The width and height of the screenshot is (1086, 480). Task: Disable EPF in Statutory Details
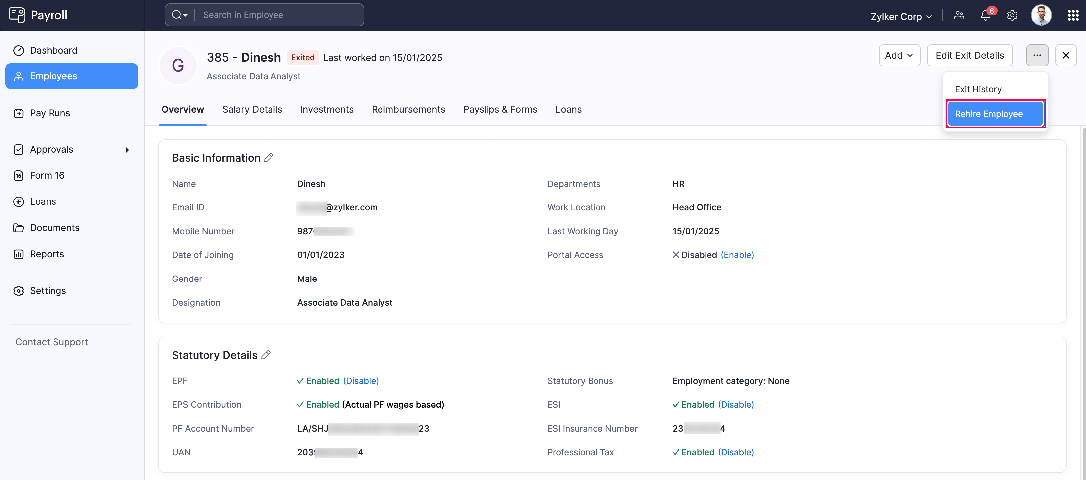click(x=361, y=381)
